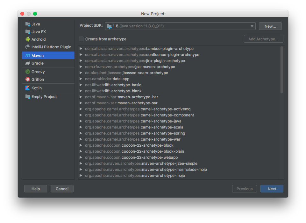Expand maven-archetype-marmalade-mojo node
This screenshot has width=306, height=223.
pyautogui.click(x=81, y=169)
